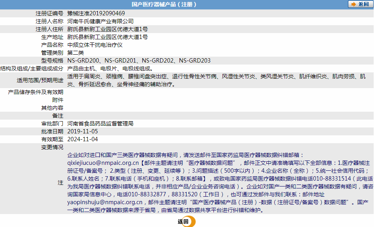Click the 注册人住所 label
Screen dimensions: 374x227
tap(49, 29)
